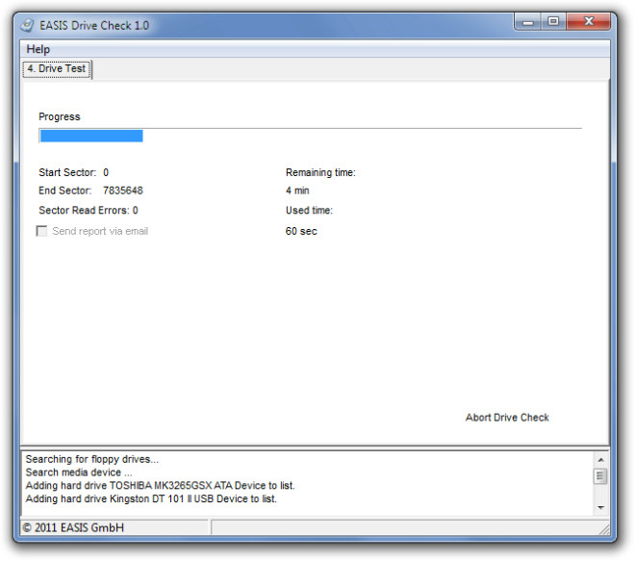This screenshot has height=561, width=635.
Task: Select the 4. Drive Test tab
Action: [x=57, y=69]
